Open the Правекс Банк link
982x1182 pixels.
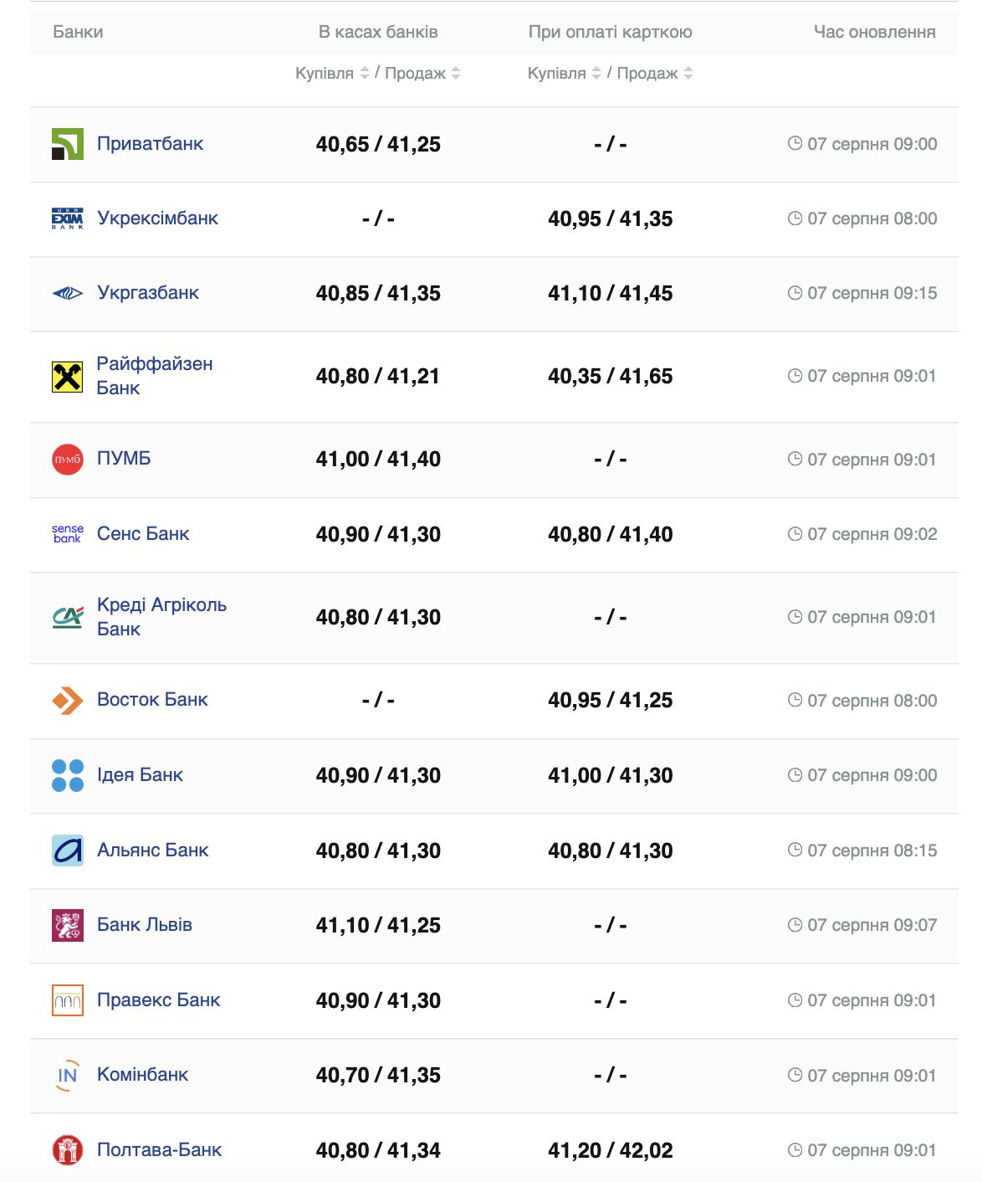point(158,1000)
